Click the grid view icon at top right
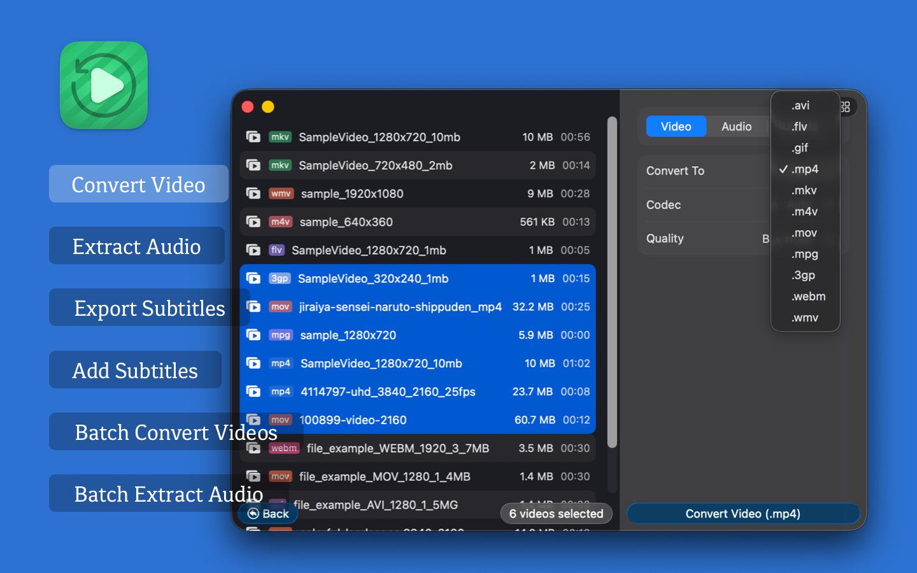The image size is (917, 573). click(846, 107)
